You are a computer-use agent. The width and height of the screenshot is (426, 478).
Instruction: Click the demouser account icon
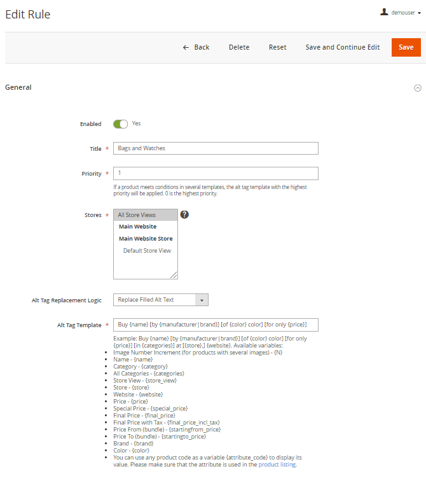tap(384, 12)
